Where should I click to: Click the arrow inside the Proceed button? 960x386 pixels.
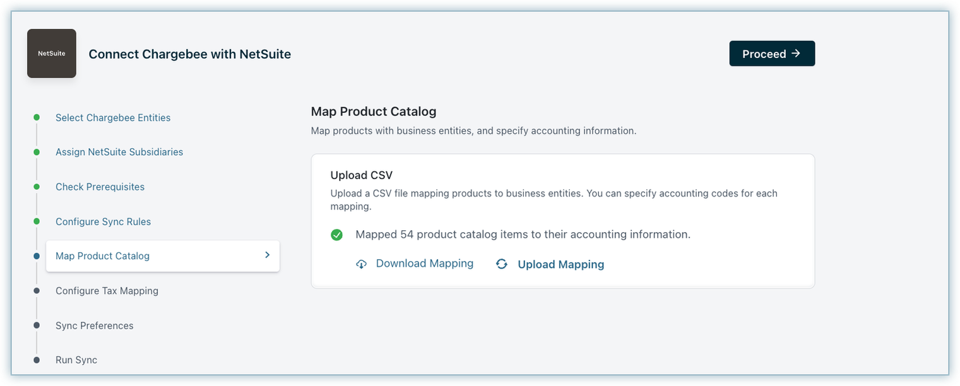pyautogui.click(x=796, y=54)
